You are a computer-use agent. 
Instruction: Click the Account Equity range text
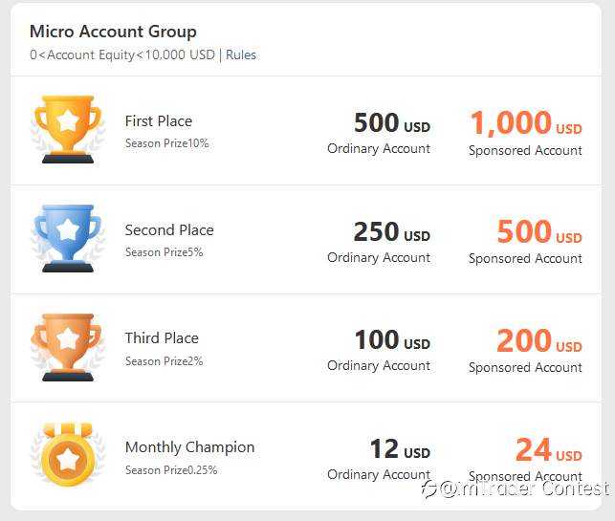pos(122,54)
